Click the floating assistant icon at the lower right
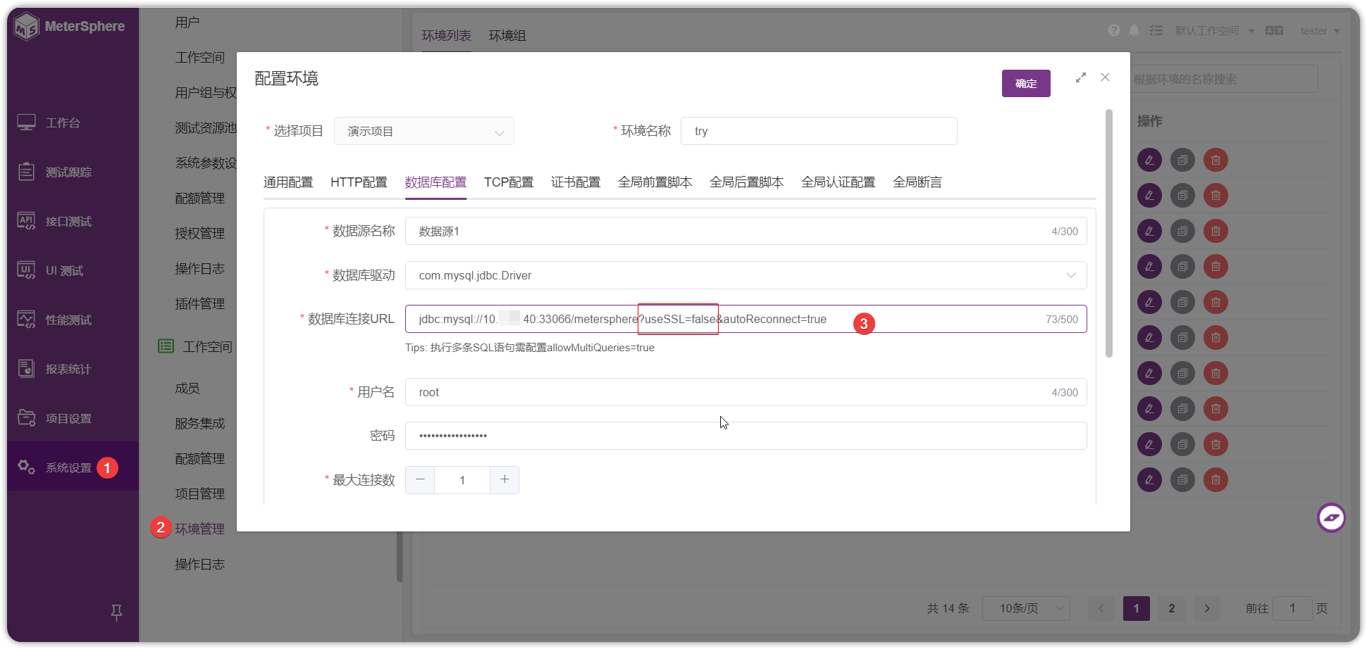The height and width of the screenshot is (649, 1367). pos(1331,518)
